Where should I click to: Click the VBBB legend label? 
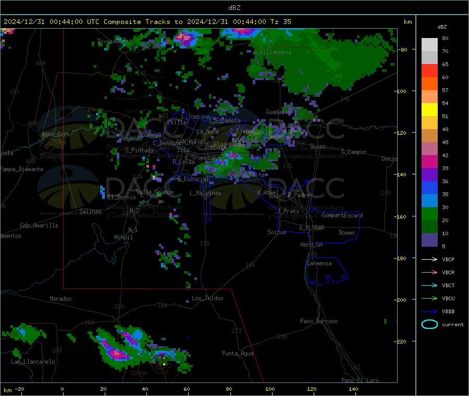tap(448, 312)
